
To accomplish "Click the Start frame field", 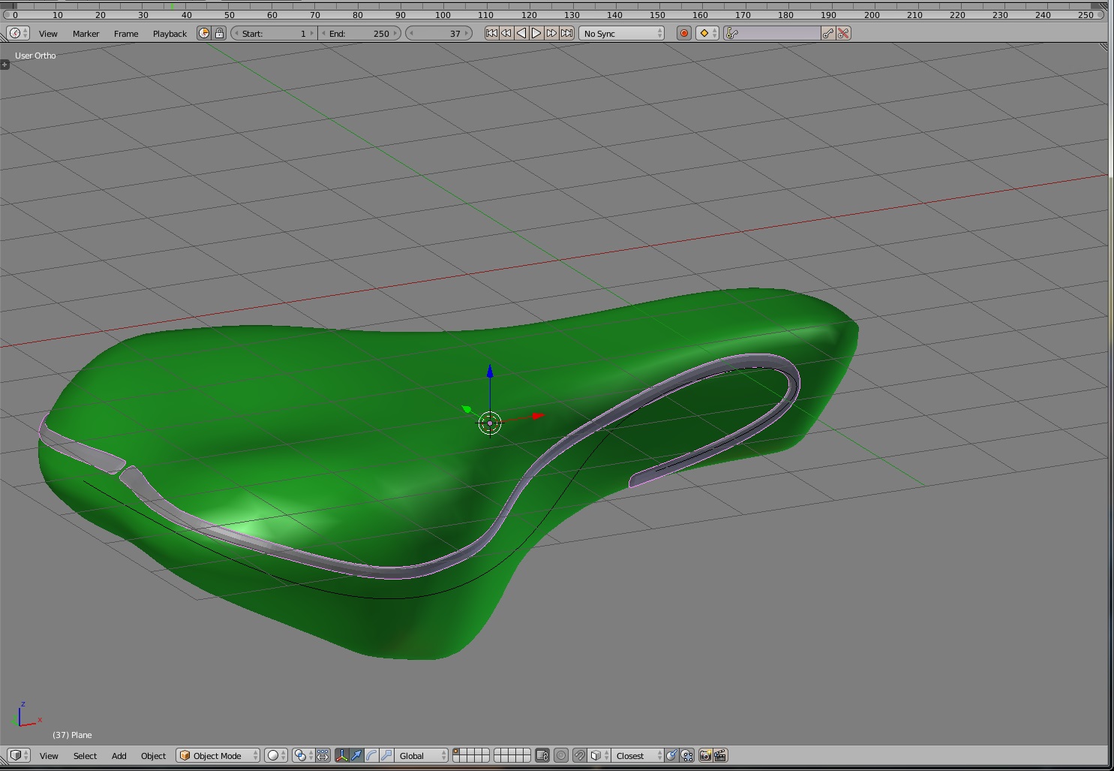I will [274, 33].
